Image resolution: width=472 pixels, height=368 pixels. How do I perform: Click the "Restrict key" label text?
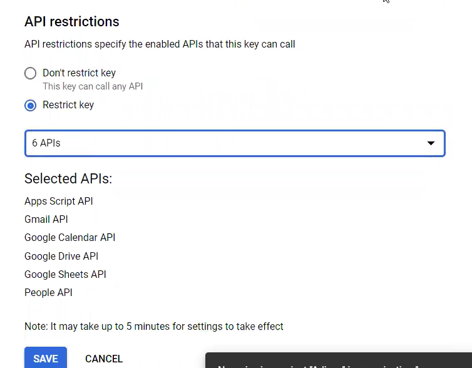click(x=68, y=105)
